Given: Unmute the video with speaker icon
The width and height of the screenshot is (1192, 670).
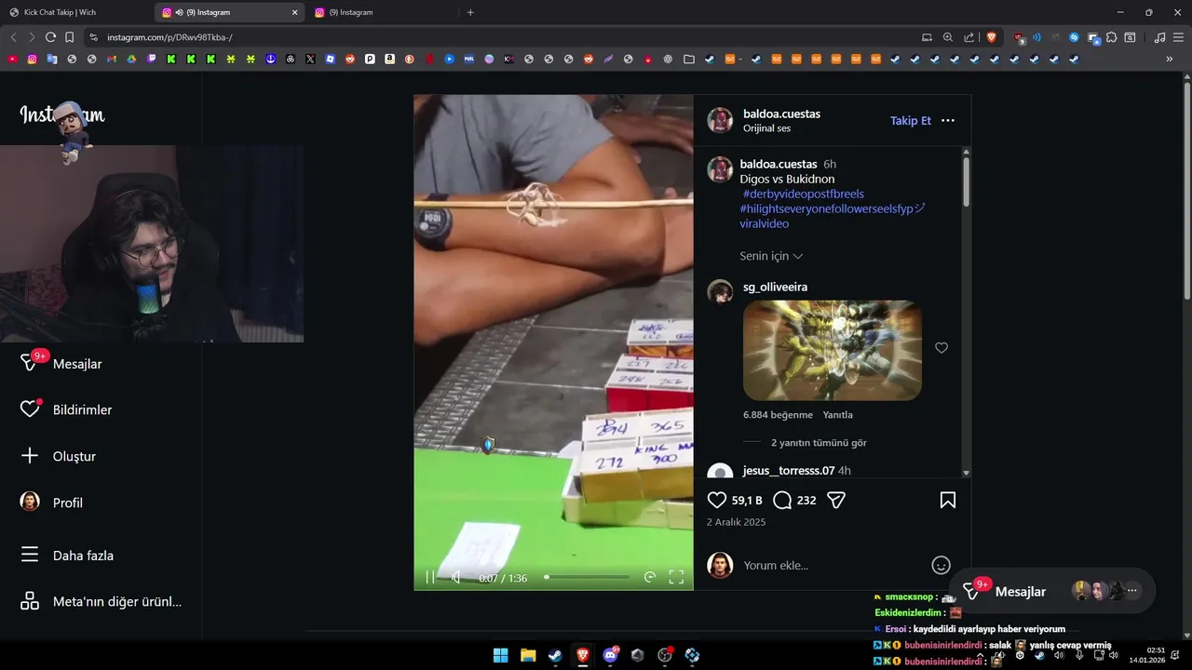Looking at the screenshot, I should pos(456,577).
